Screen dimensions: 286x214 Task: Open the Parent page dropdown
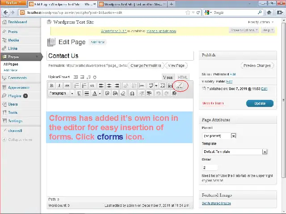coord(219,136)
